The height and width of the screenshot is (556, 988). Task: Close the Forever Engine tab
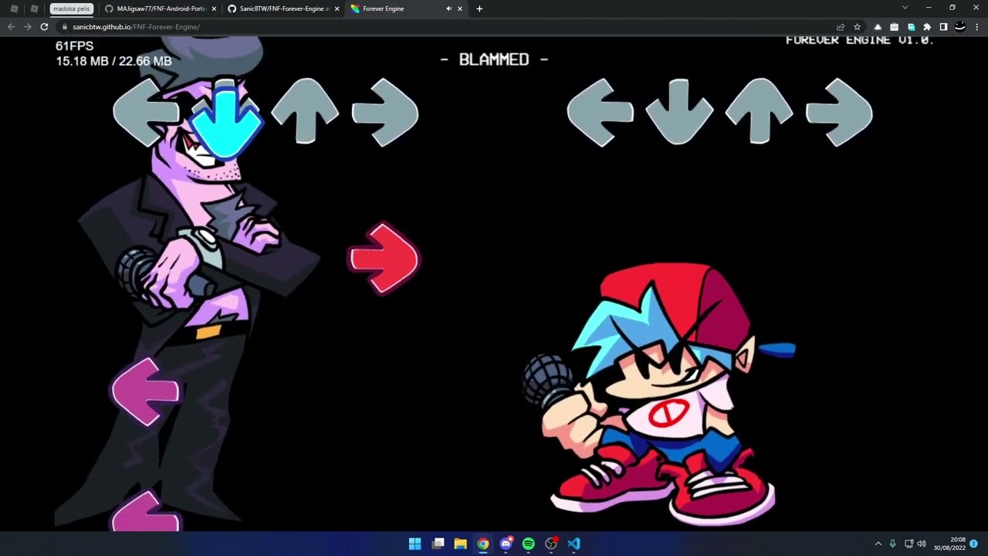pyautogui.click(x=460, y=8)
